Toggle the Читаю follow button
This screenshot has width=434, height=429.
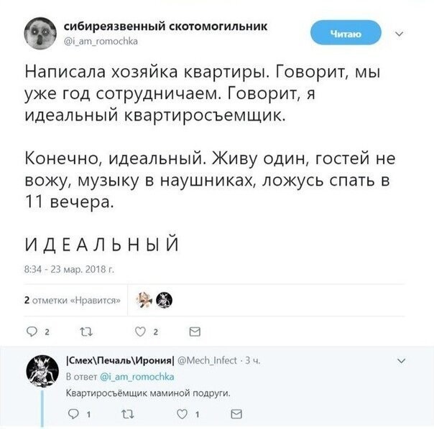[x=346, y=34]
